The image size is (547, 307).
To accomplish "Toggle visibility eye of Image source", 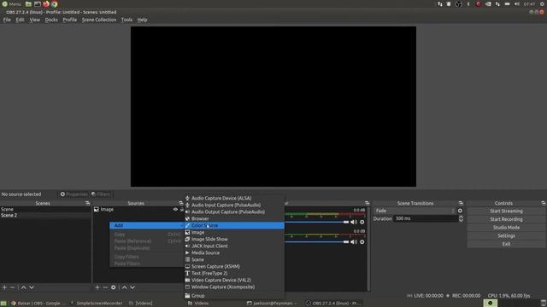I will [175, 209].
